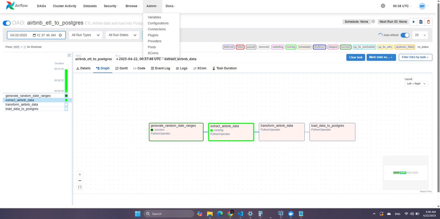Click the collapse grid panel icon

tap(69, 55)
